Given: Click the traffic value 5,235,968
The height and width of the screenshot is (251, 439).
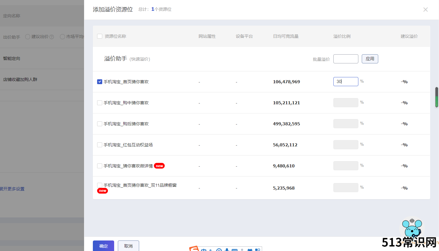Looking at the screenshot, I should [284, 188].
